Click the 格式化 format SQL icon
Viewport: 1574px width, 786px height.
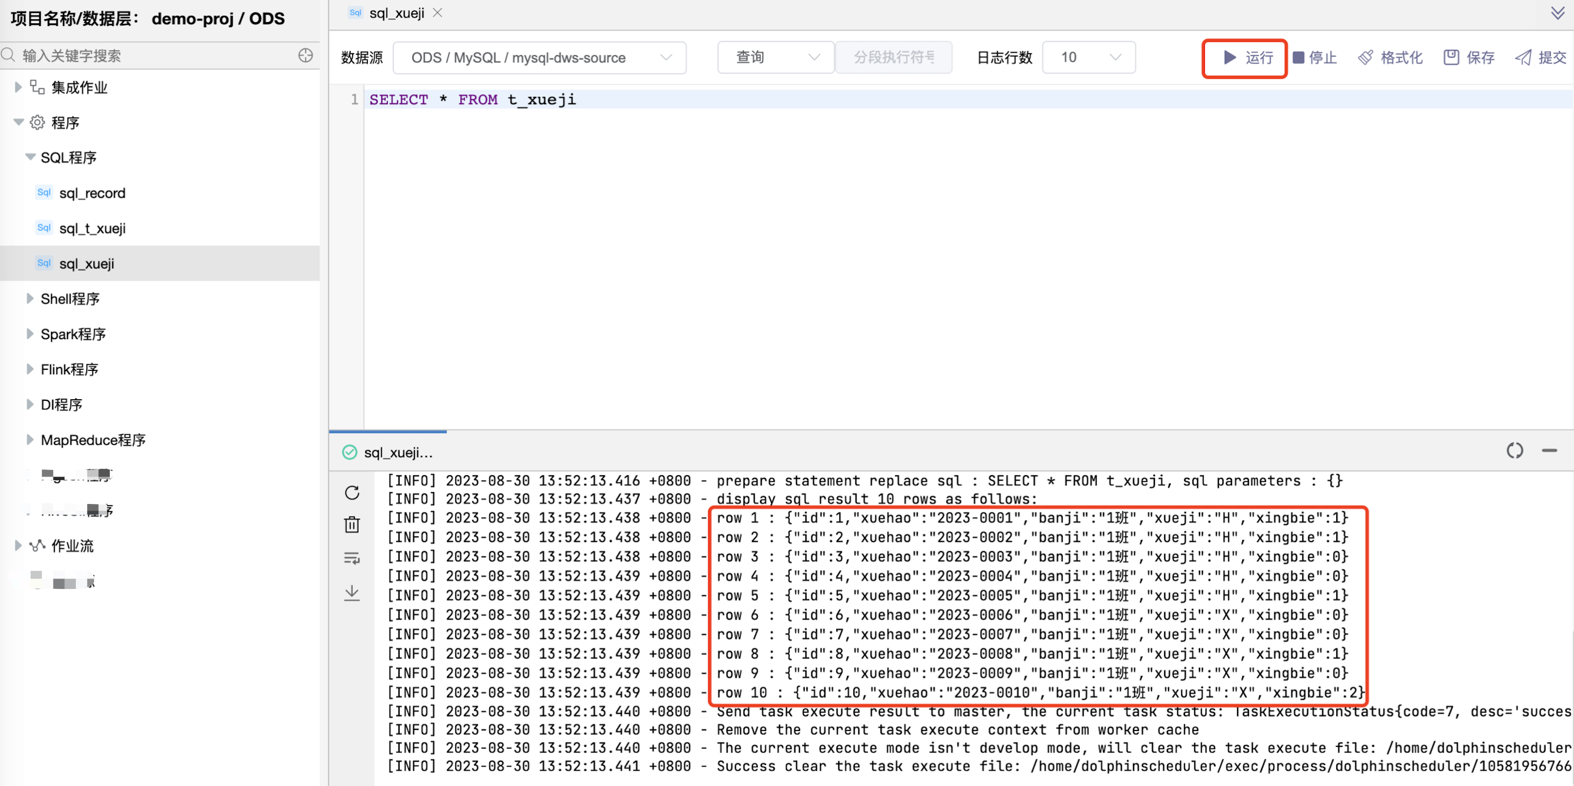(1367, 57)
